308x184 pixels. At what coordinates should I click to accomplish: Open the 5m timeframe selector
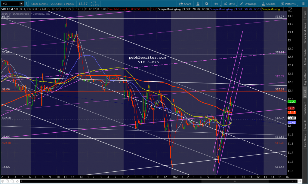[x=216, y=4]
